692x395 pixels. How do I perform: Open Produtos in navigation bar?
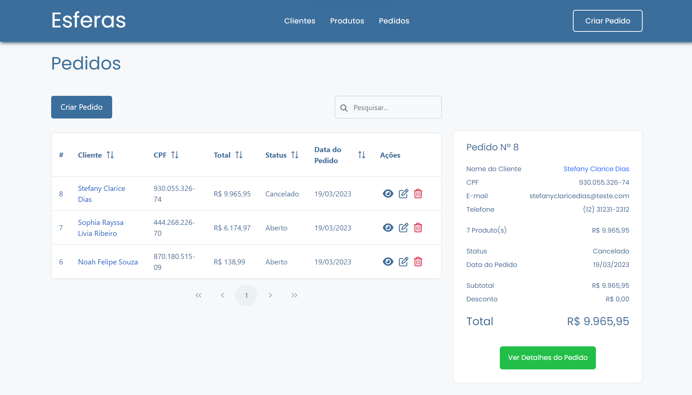click(x=347, y=21)
